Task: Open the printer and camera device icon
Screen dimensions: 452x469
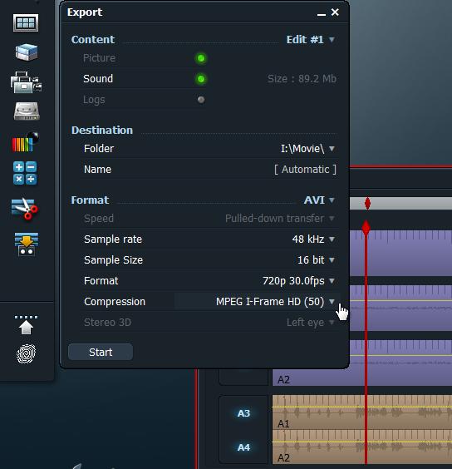Action: pyautogui.click(x=26, y=82)
